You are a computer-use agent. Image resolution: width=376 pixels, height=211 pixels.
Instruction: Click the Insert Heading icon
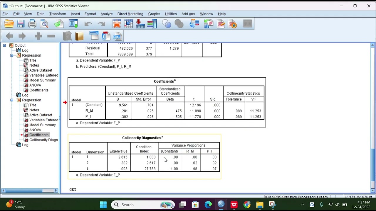(x=94, y=36)
